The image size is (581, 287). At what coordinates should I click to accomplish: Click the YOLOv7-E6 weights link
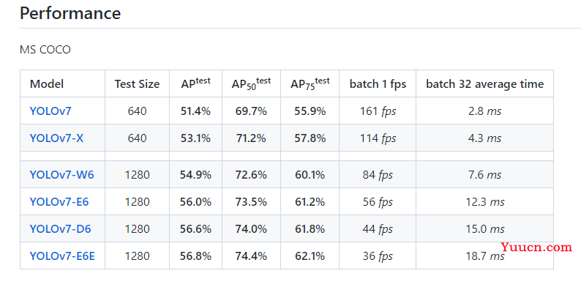point(59,202)
